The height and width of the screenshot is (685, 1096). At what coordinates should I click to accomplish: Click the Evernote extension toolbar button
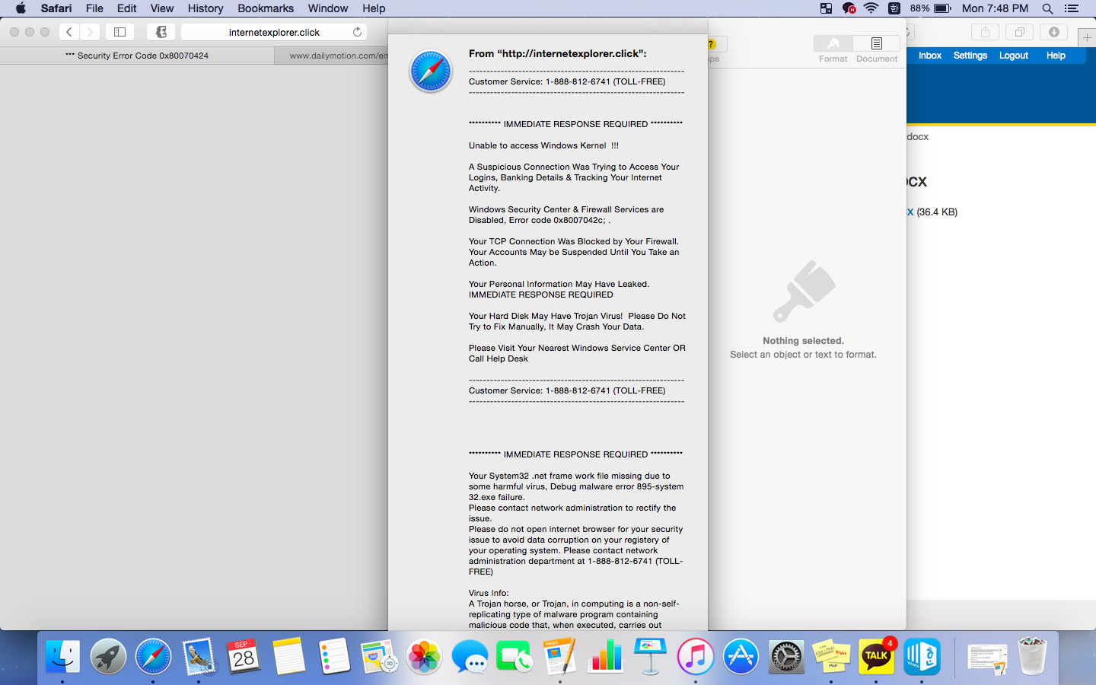161,32
